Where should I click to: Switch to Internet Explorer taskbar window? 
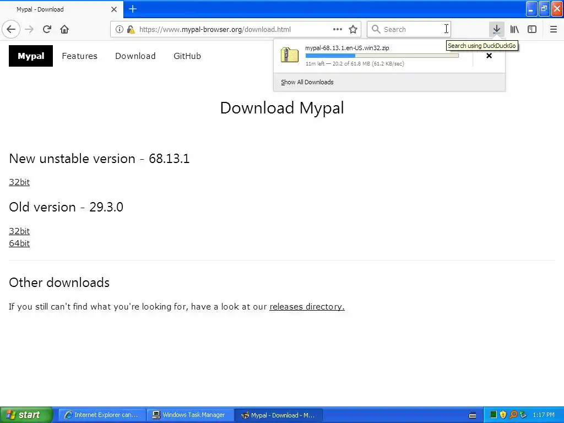(102, 415)
